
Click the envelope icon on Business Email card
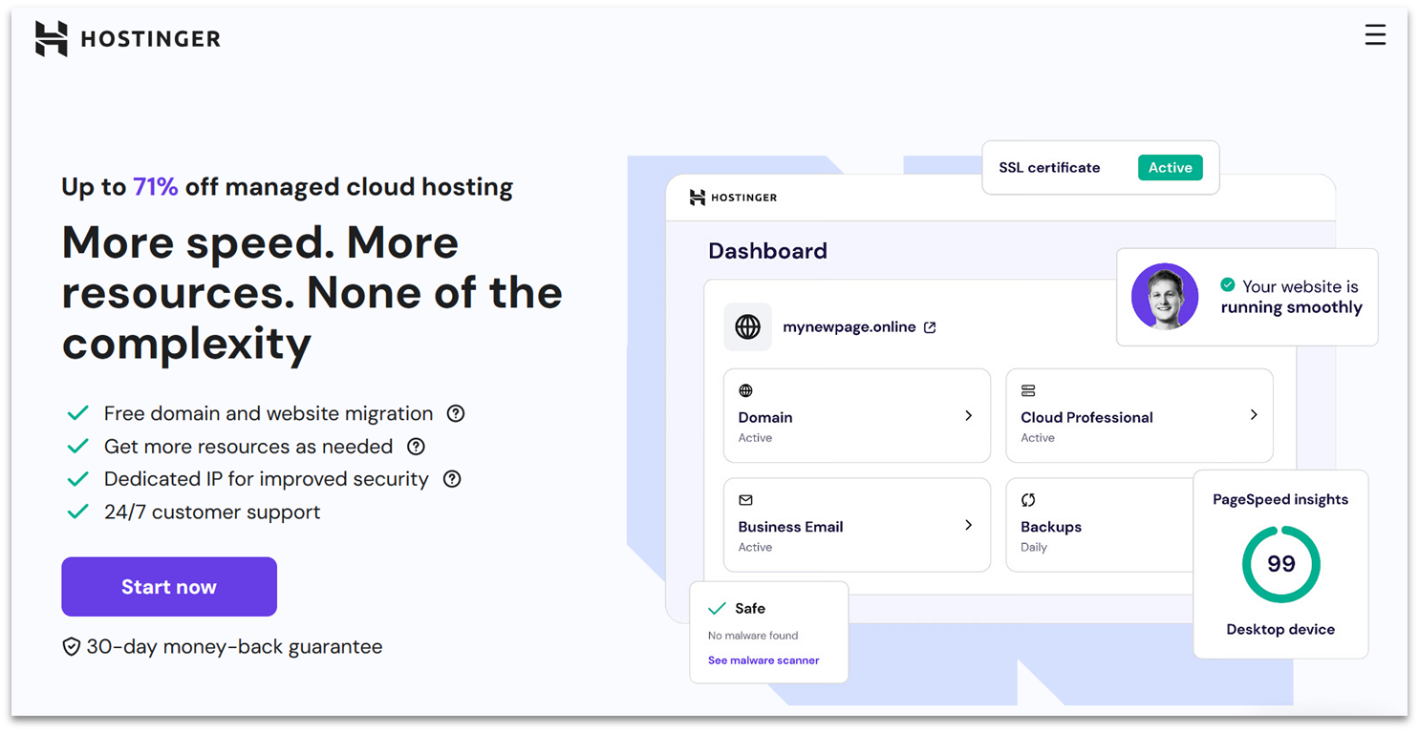745,499
